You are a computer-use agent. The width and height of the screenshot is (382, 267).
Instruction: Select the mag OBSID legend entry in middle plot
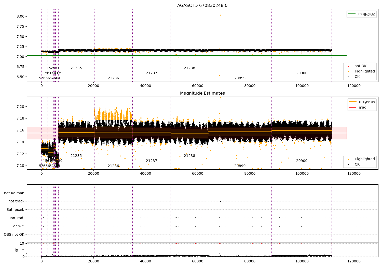point(362,102)
